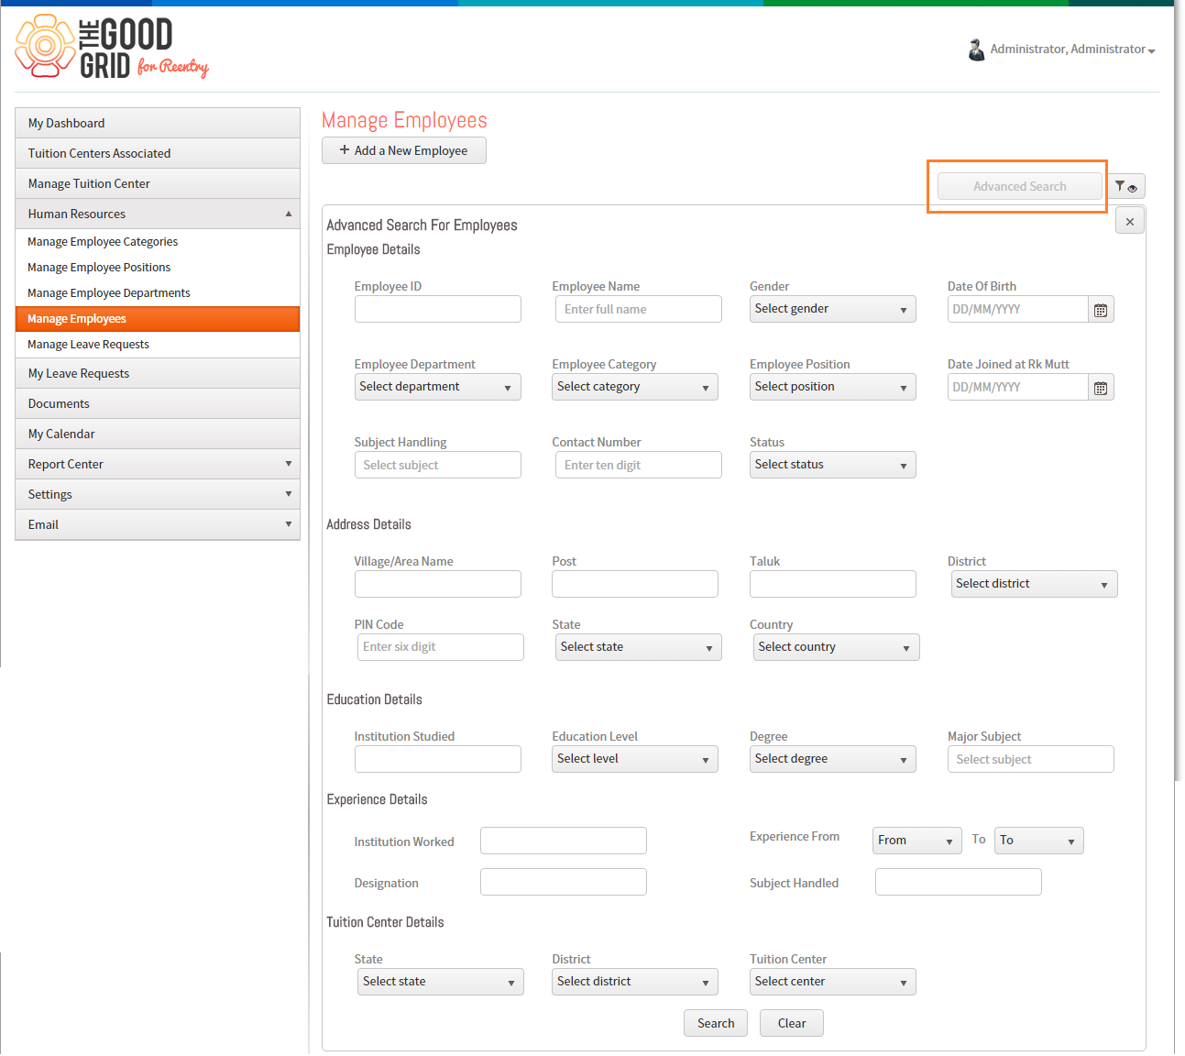Open My Dashboard menu item
The height and width of the screenshot is (1056, 1185).
point(158,123)
